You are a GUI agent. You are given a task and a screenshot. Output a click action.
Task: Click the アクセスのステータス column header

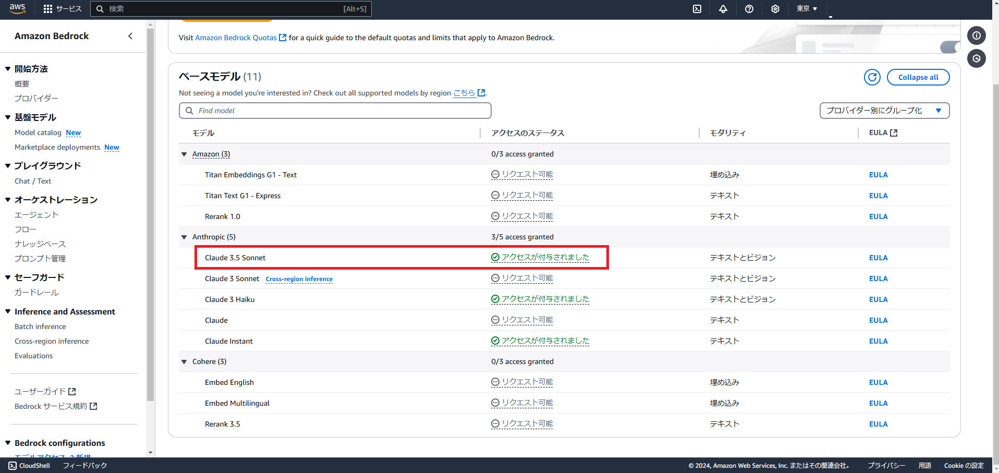pyautogui.click(x=528, y=133)
